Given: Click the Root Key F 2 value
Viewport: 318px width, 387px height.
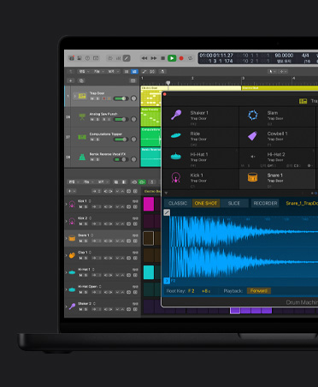Looking at the screenshot, I should pyautogui.click(x=191, y=291).
